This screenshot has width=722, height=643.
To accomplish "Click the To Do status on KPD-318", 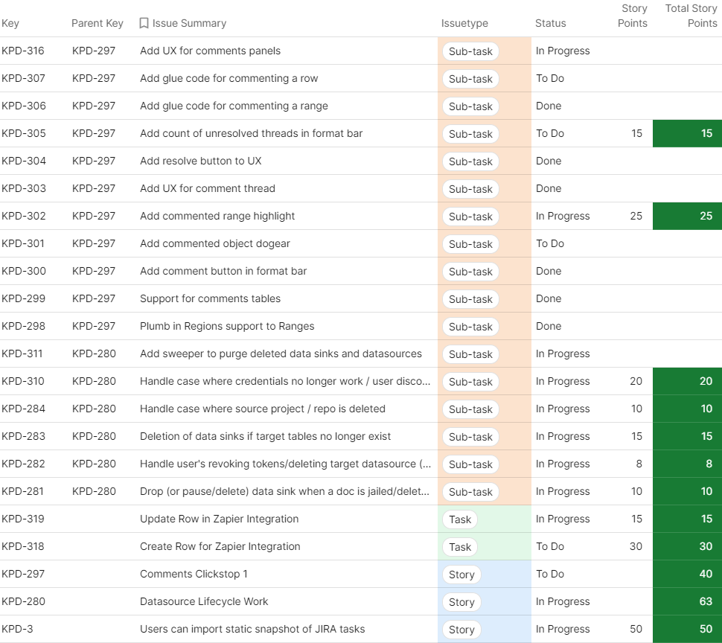I will [x=550, y=546].
